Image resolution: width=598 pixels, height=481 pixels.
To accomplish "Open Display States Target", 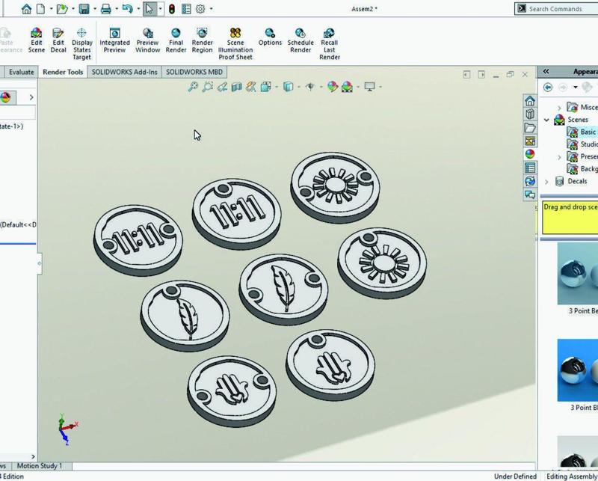I will [82, 44].
